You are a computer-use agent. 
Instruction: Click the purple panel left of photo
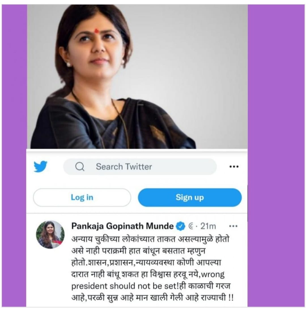(14, 156)
